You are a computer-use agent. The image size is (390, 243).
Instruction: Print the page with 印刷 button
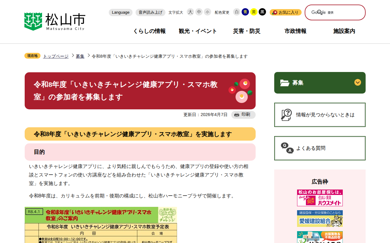click(243, 115)
